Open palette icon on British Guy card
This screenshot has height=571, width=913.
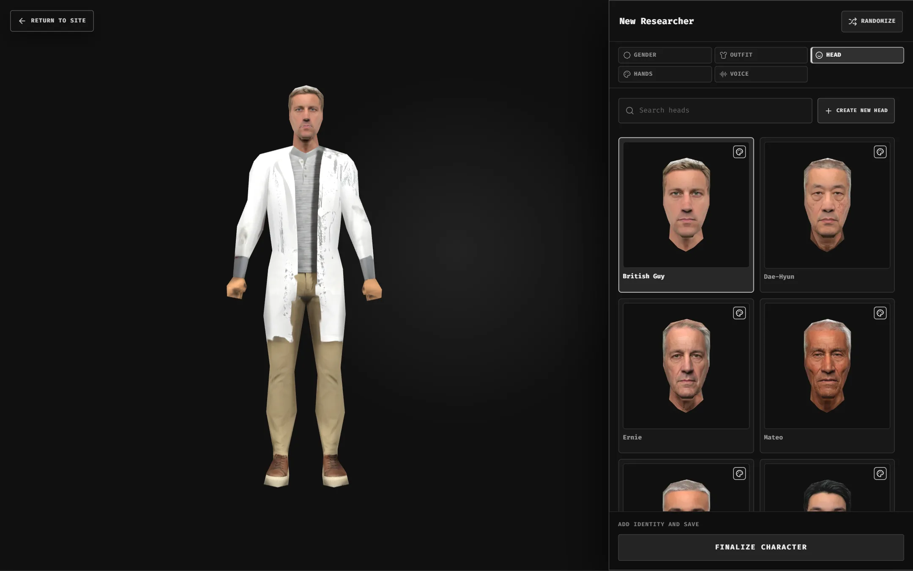(739, 152)
